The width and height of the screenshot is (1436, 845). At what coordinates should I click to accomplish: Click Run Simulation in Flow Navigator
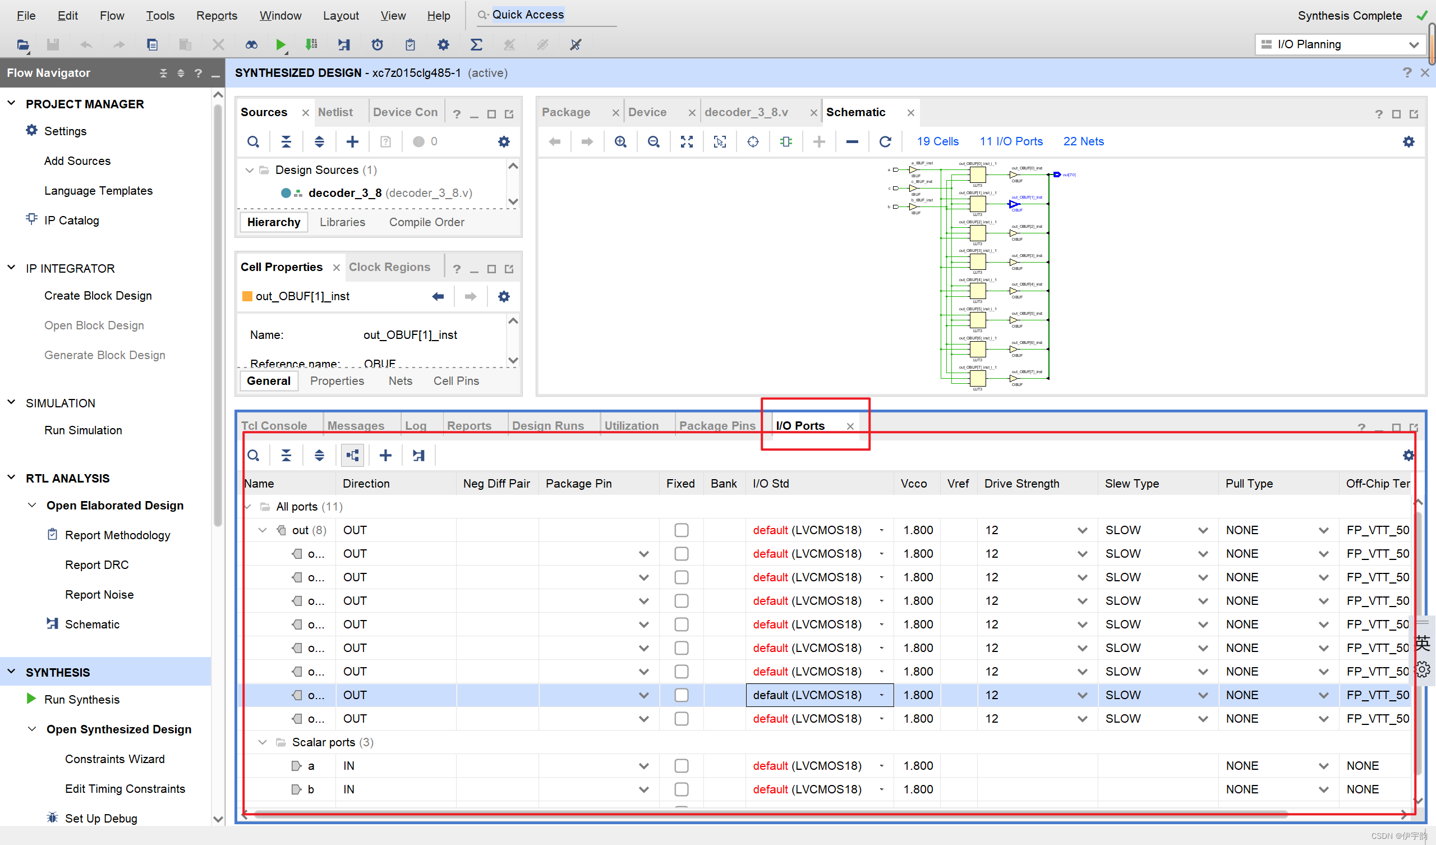[83, 430]
